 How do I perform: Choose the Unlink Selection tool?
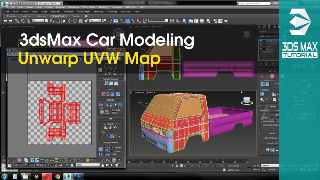point(22,21)
